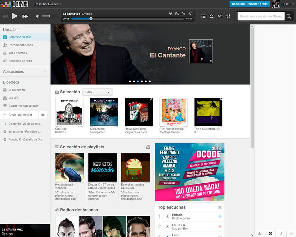
Task: Select the fourth carousel dot
Action: click(142, 81)
